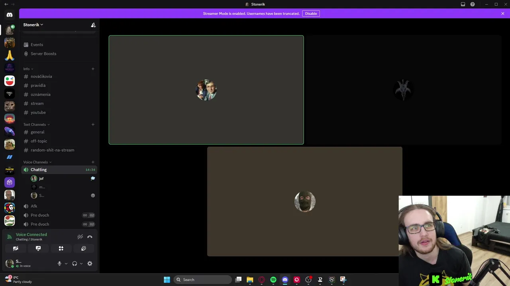Open the stream text channel
This screenshot has width=510, height=286.
click(x=59, y=103)
